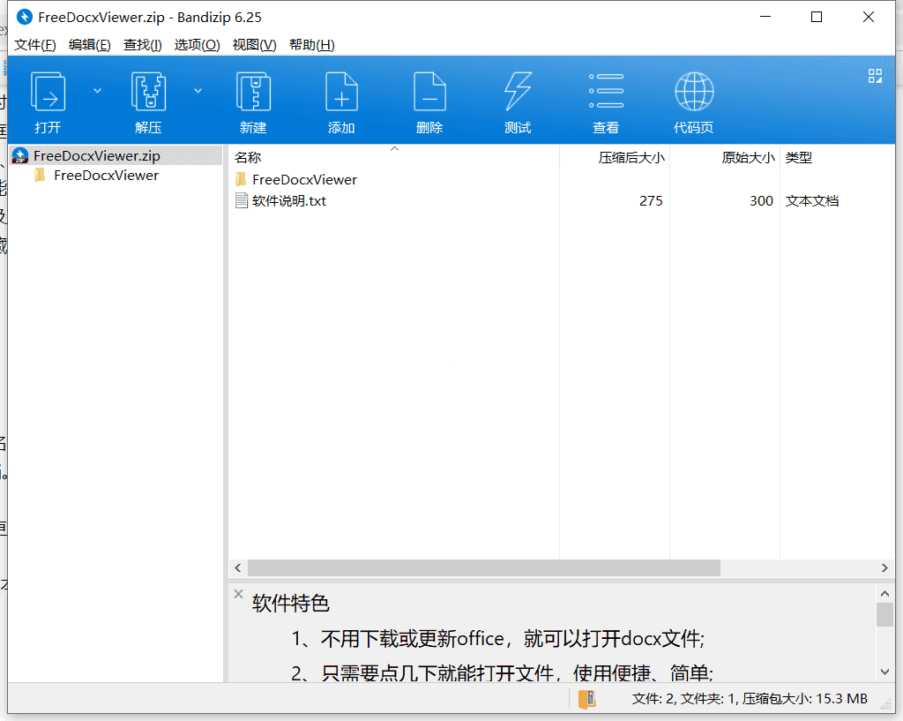Click the View (查看) list icon
This screenshot has height=721, width=903.
pos(606,91)
